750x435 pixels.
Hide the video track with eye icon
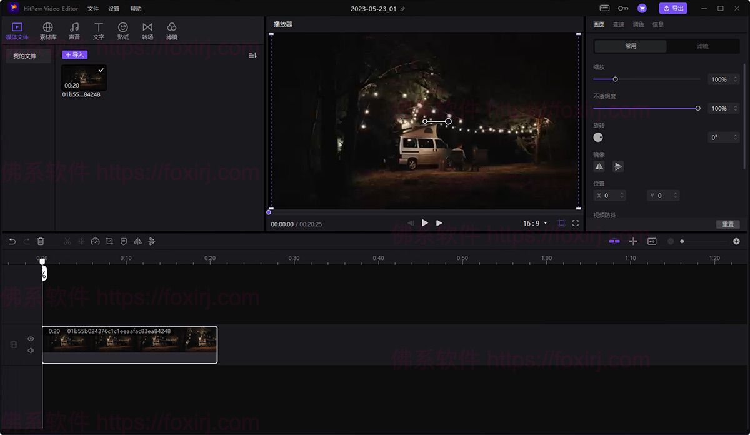[x=31, y=339]
